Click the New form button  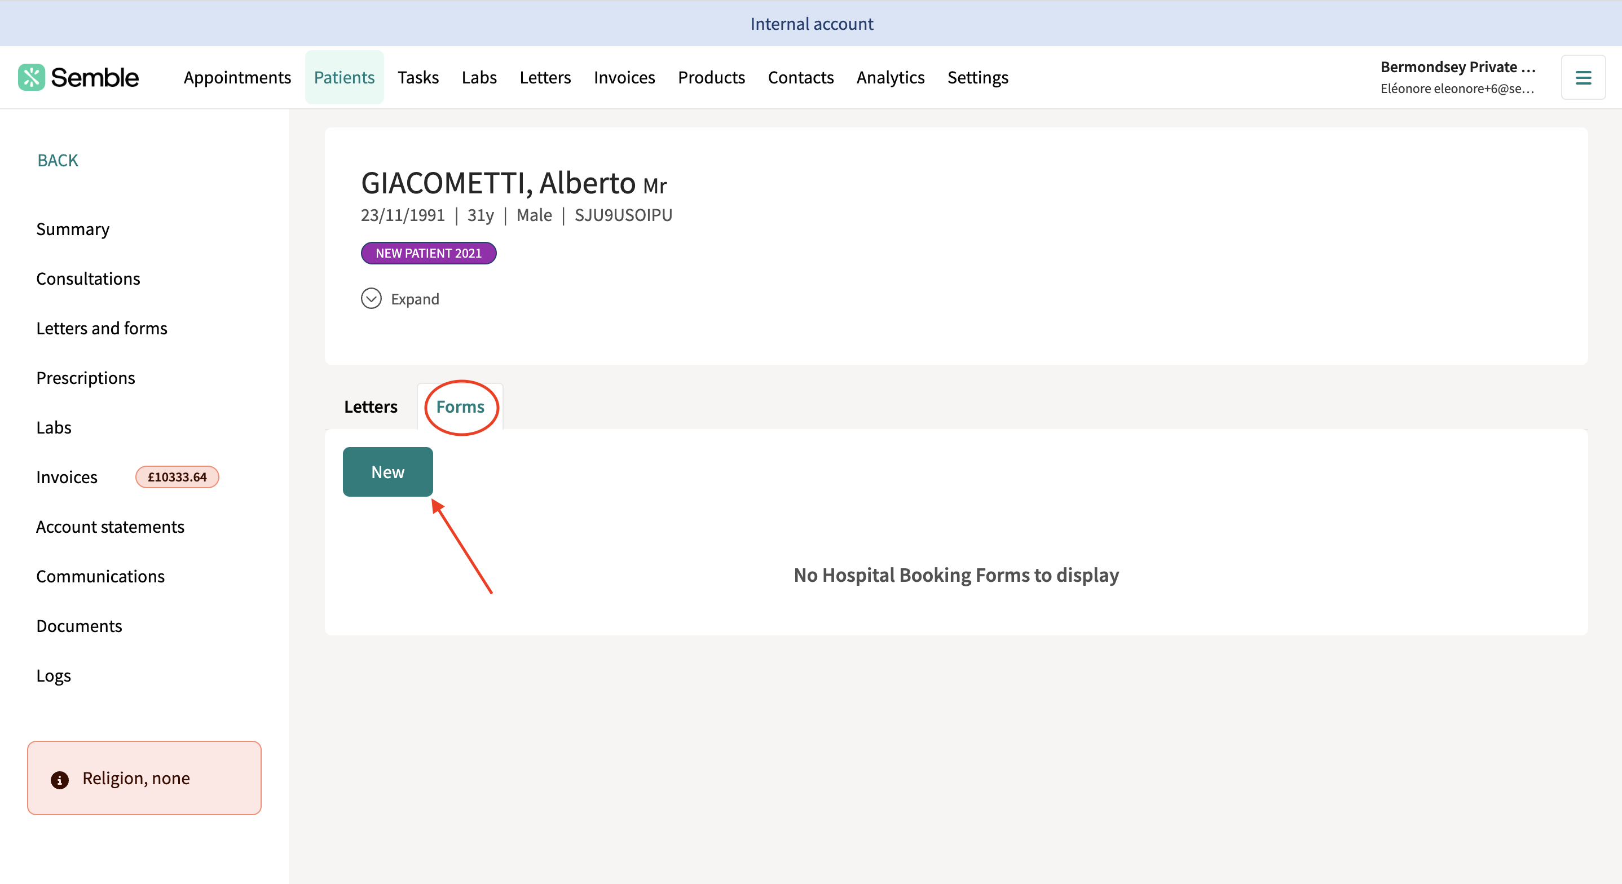[x=388, y=472]
